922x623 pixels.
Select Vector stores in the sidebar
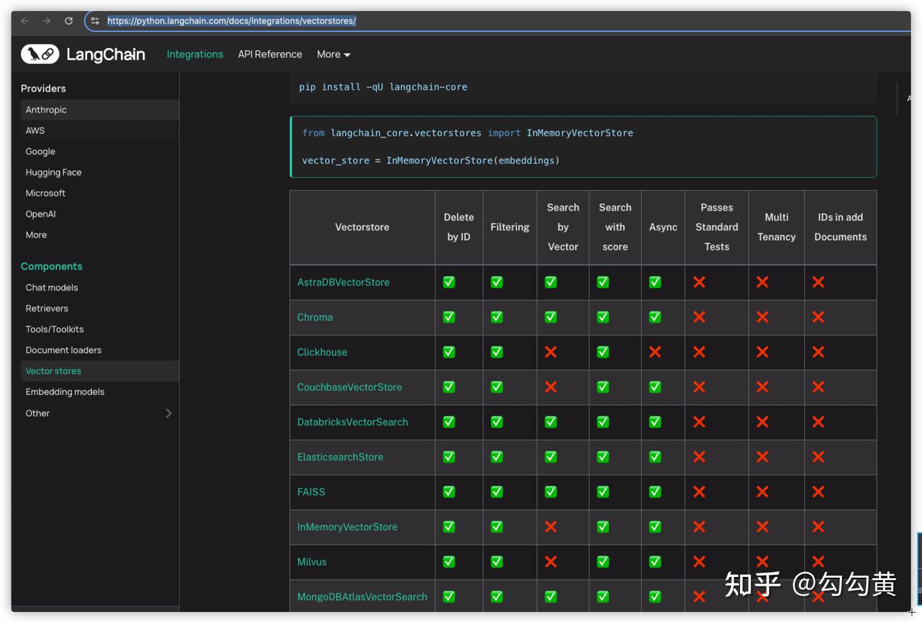(53, 371)
